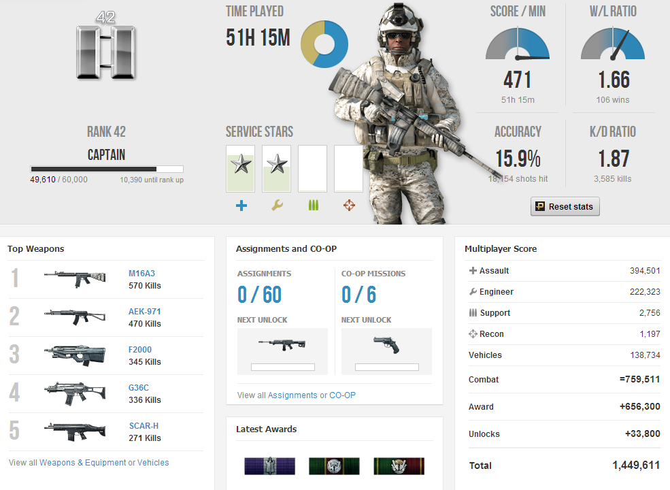Click the Unlocks score +33,800
This screenshot has height=490, width=670.
tap(642, 434)
